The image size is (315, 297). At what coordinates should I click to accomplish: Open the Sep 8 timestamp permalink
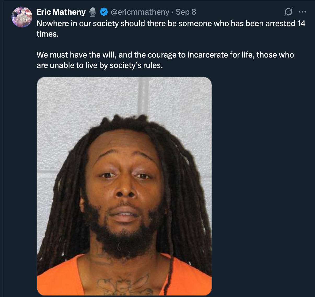tap(186, 12)
